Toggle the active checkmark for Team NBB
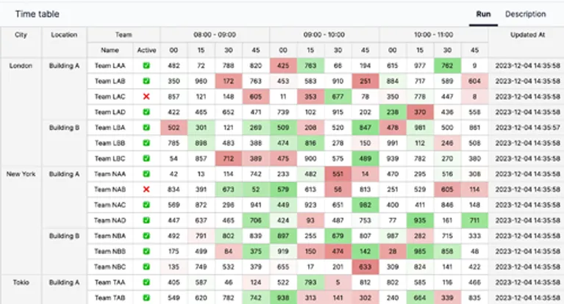Screen dimensions: 564x304 point(146,251)
